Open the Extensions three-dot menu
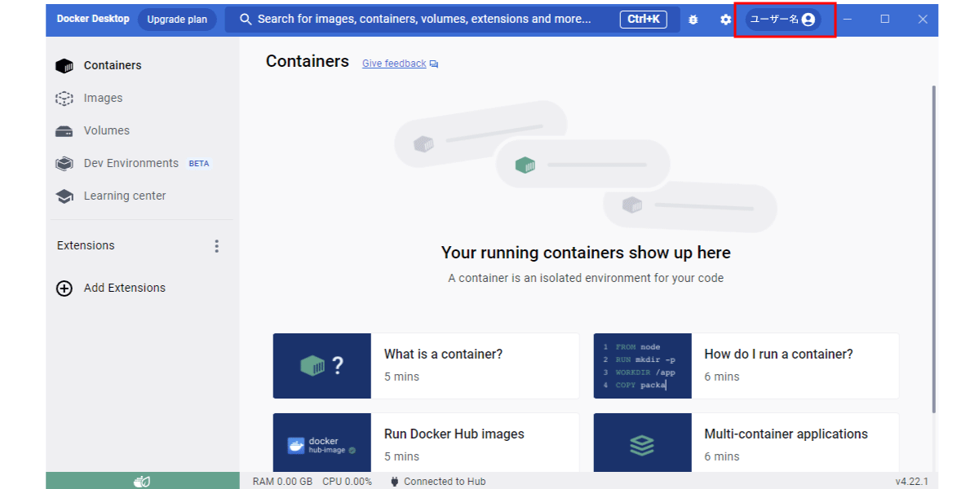This screenshot has height=489, width=979. pos(216,246)
